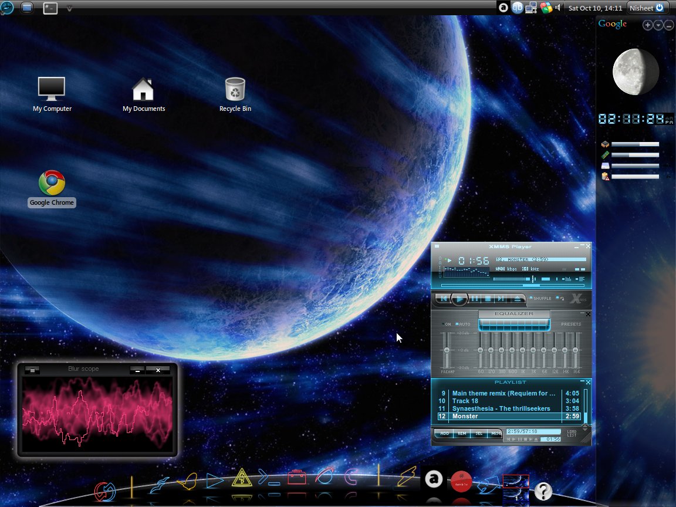Click the CPU usage bar in sidebar
The width and height of the screenshot is (676, 507).
pos(635,144)
